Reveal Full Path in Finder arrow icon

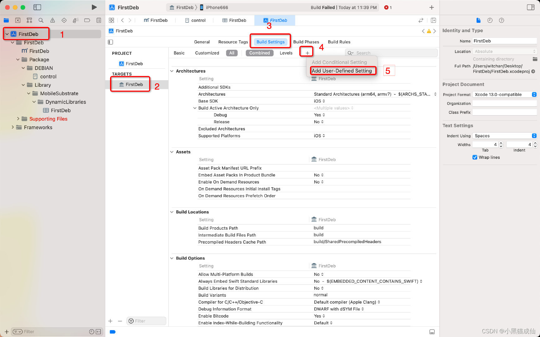pos(533,71)
